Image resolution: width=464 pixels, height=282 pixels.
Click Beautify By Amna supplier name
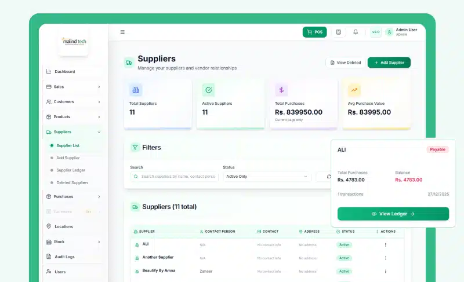click(159, 270)
